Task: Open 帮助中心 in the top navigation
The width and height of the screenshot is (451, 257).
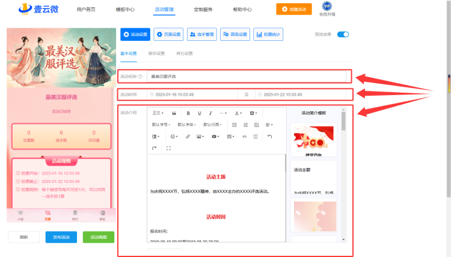Action: 242,10
